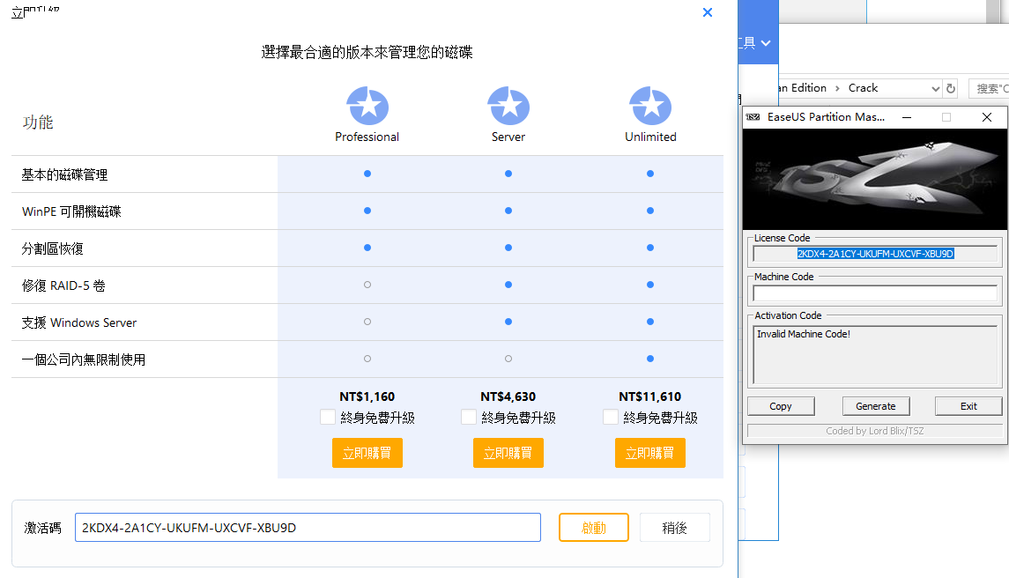This screenshot has height=578, width=1009.
Task: Click the breadcrumb arrow before Crack
Action: [x=837, y=88]
